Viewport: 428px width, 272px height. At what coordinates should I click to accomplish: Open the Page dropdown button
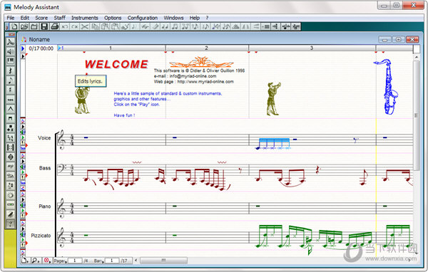tap(60, 261)
